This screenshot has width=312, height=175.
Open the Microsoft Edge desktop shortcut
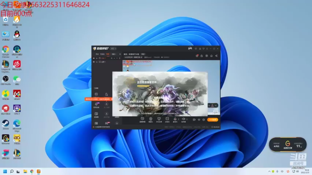[x=17, y=126]
